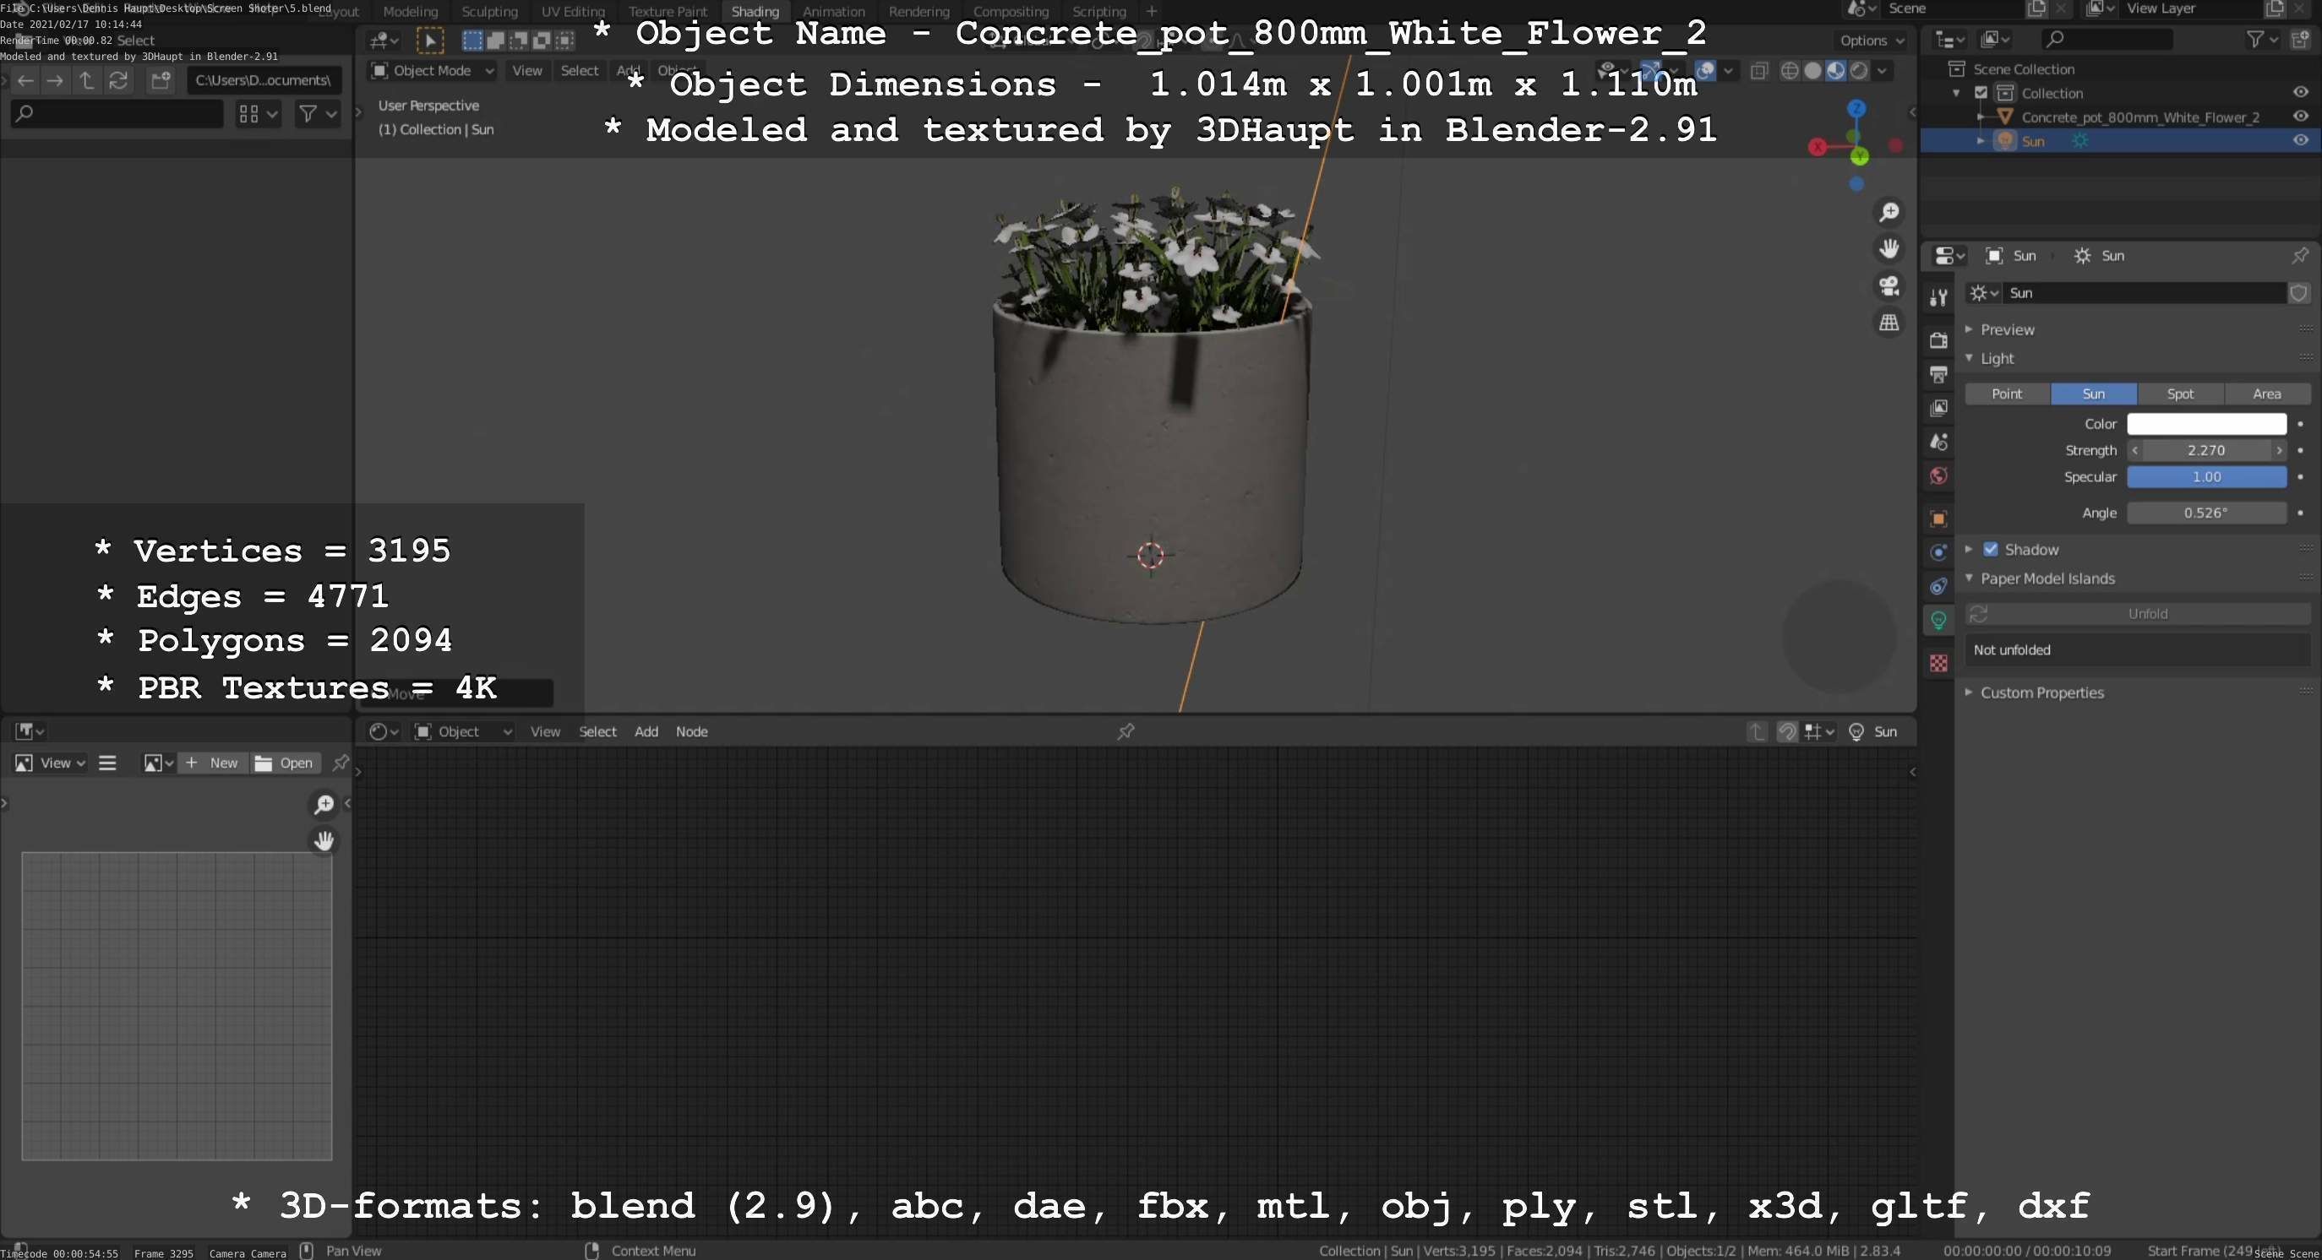The width and height of the screenshot is (2322, 1260).
Task: Hide the Concrete_pot_800mm_White_Flower_2 object
Action: coord(2299,117)
